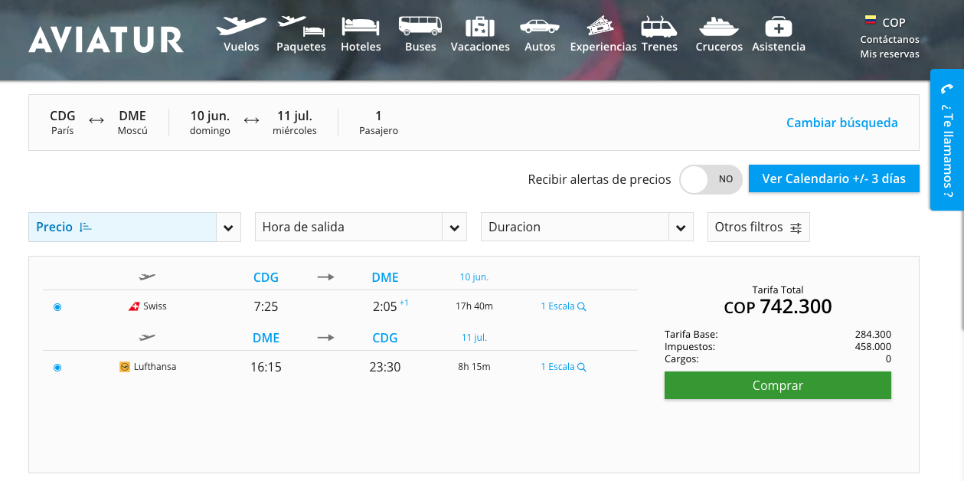Click the magnifier icon for Swiss flight escala

[x=582, y=306]
